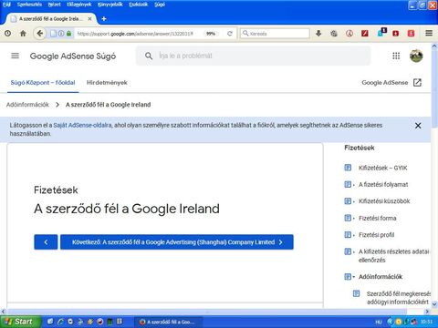
Task: Click the teal extension icon with number badge
Action: pos(381,33)
